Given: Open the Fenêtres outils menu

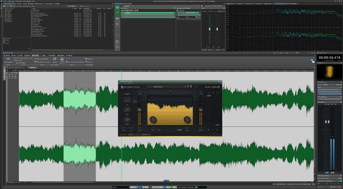Looking at the screenshot, I should [x=19, y=1].
